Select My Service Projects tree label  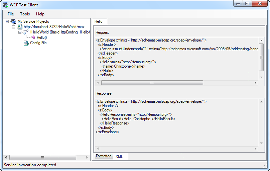click(33, 21)
